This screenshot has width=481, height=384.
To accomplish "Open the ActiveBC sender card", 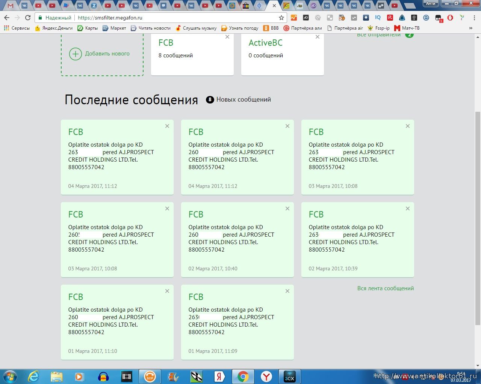I will tap(283, 54).
